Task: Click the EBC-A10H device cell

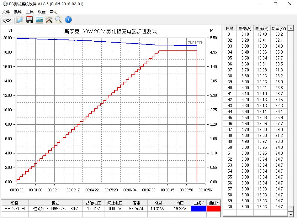Action: [x=15, y=209]
